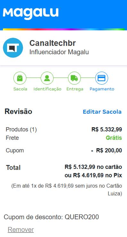
Task: Select the Identificação person step icon
Action: click(47, 78)
